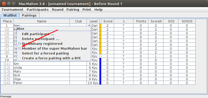Select the Walllist tab
This screenshot has height=98, width=208.
[x=10, y=15]
